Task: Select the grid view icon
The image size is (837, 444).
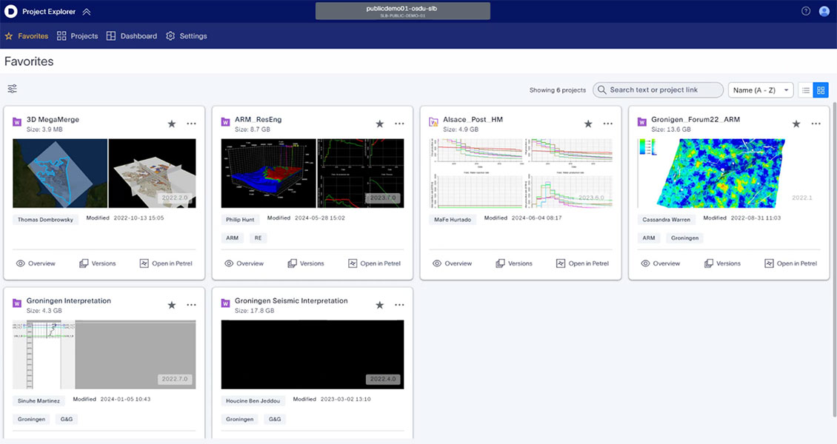Action: click(821, 90)
